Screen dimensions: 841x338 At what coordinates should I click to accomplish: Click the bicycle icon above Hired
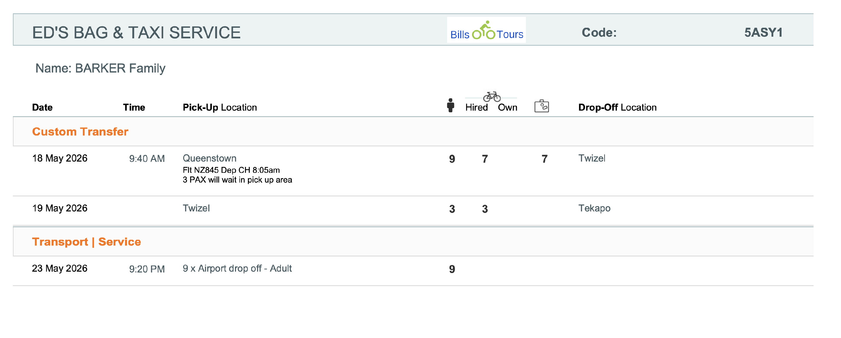(x=492, y=97)
